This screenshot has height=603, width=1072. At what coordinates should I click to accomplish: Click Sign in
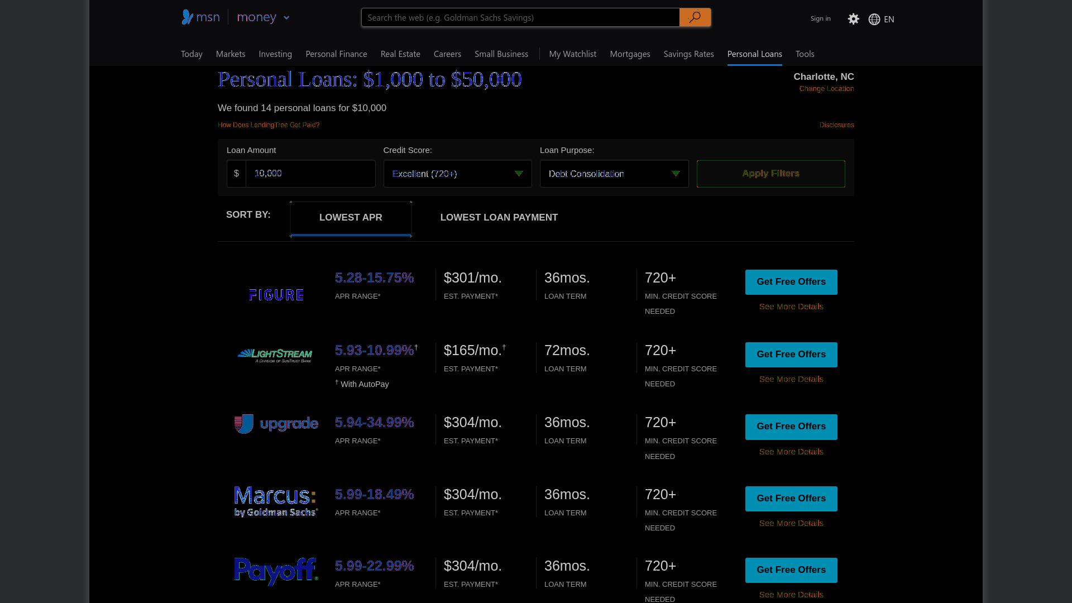820,18
